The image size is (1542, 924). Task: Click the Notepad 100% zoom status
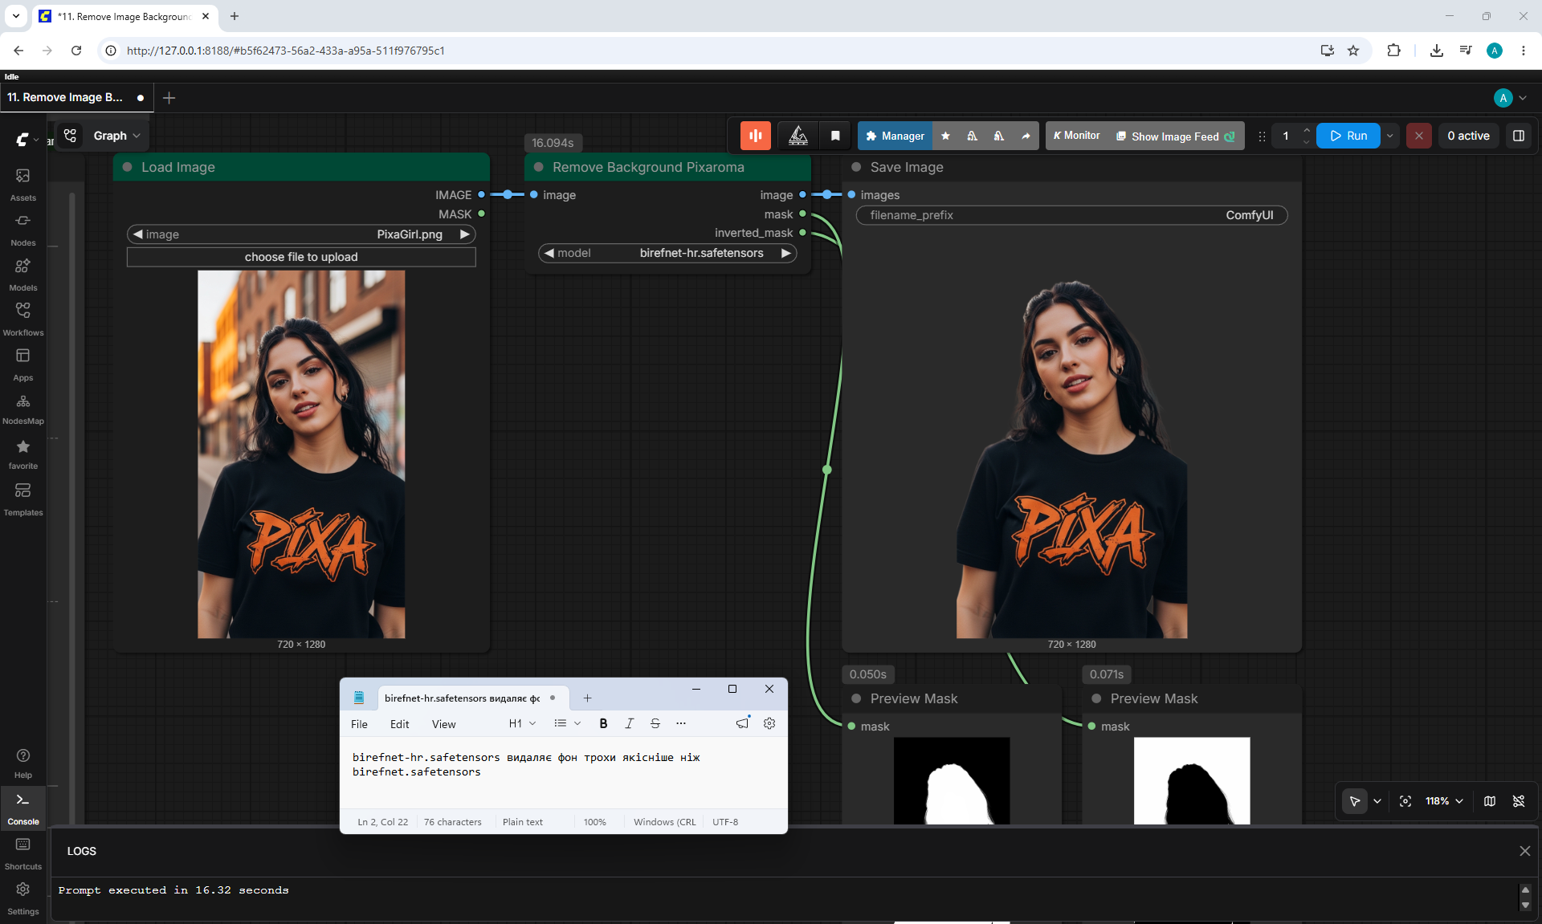click(594, 822)
